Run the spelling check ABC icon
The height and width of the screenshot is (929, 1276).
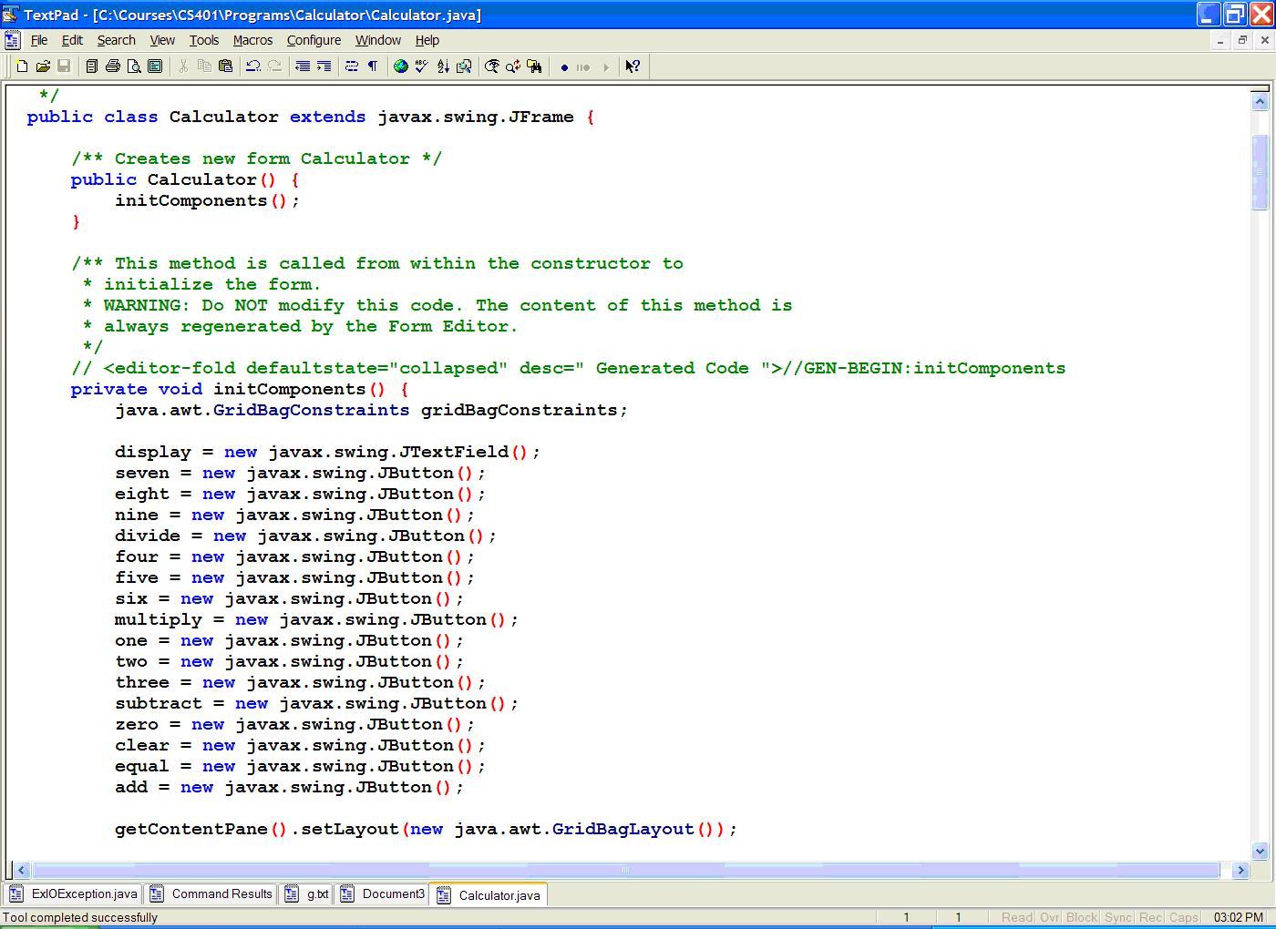point(422,66)
